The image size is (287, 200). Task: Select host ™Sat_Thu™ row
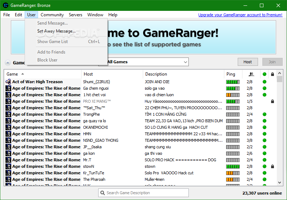click(94, 108)
